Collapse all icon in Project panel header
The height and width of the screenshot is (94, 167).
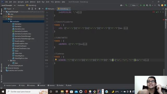coord(35,9)
